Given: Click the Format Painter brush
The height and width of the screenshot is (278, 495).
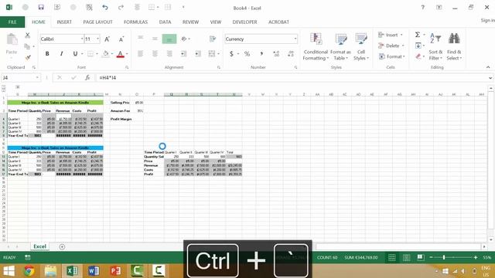Looking at the screenshot, I should (x=28, y=57).
